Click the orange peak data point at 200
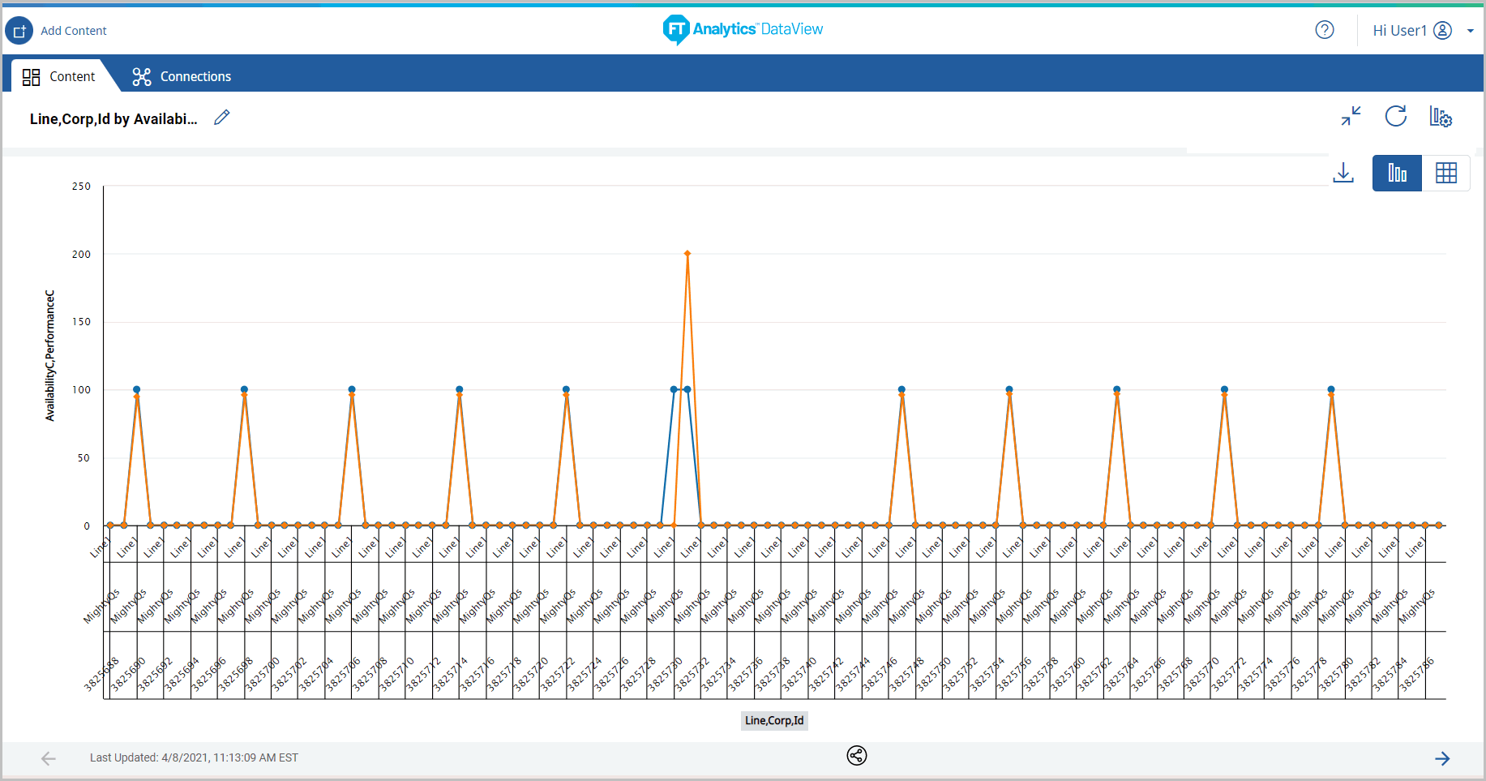 [x=687, y=254]
